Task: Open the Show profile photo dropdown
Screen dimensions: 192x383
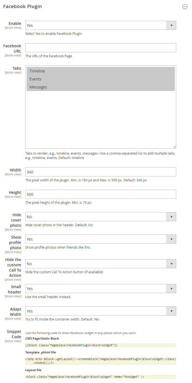Action: pyautogui.click(x=101, y=239)
